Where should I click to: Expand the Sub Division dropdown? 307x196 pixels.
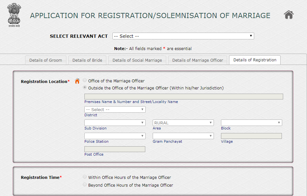[x=115, y=122]
